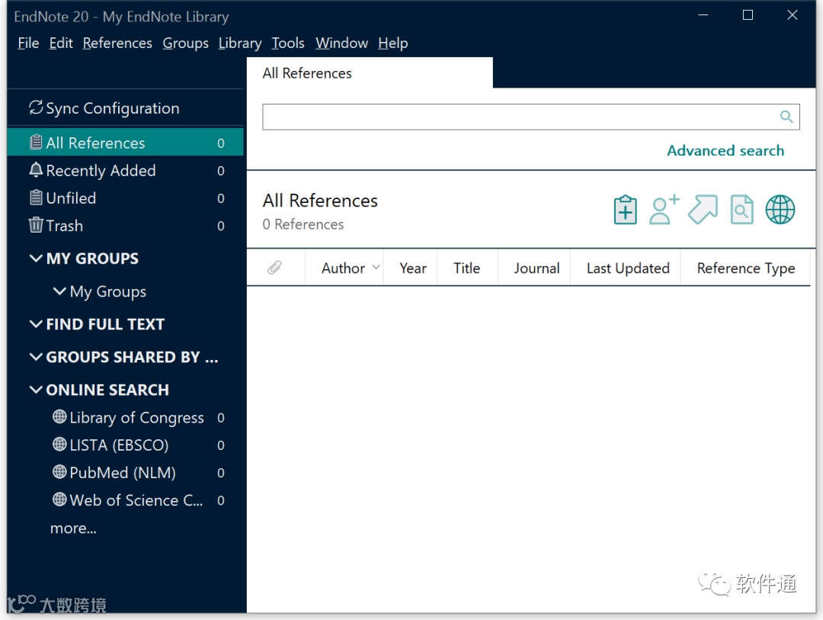
Task: Sort by the Reference Type column header
Action: pyautogui.click(x=746, y=268)
